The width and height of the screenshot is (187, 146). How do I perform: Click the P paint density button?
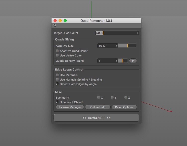tap(133, 61)
